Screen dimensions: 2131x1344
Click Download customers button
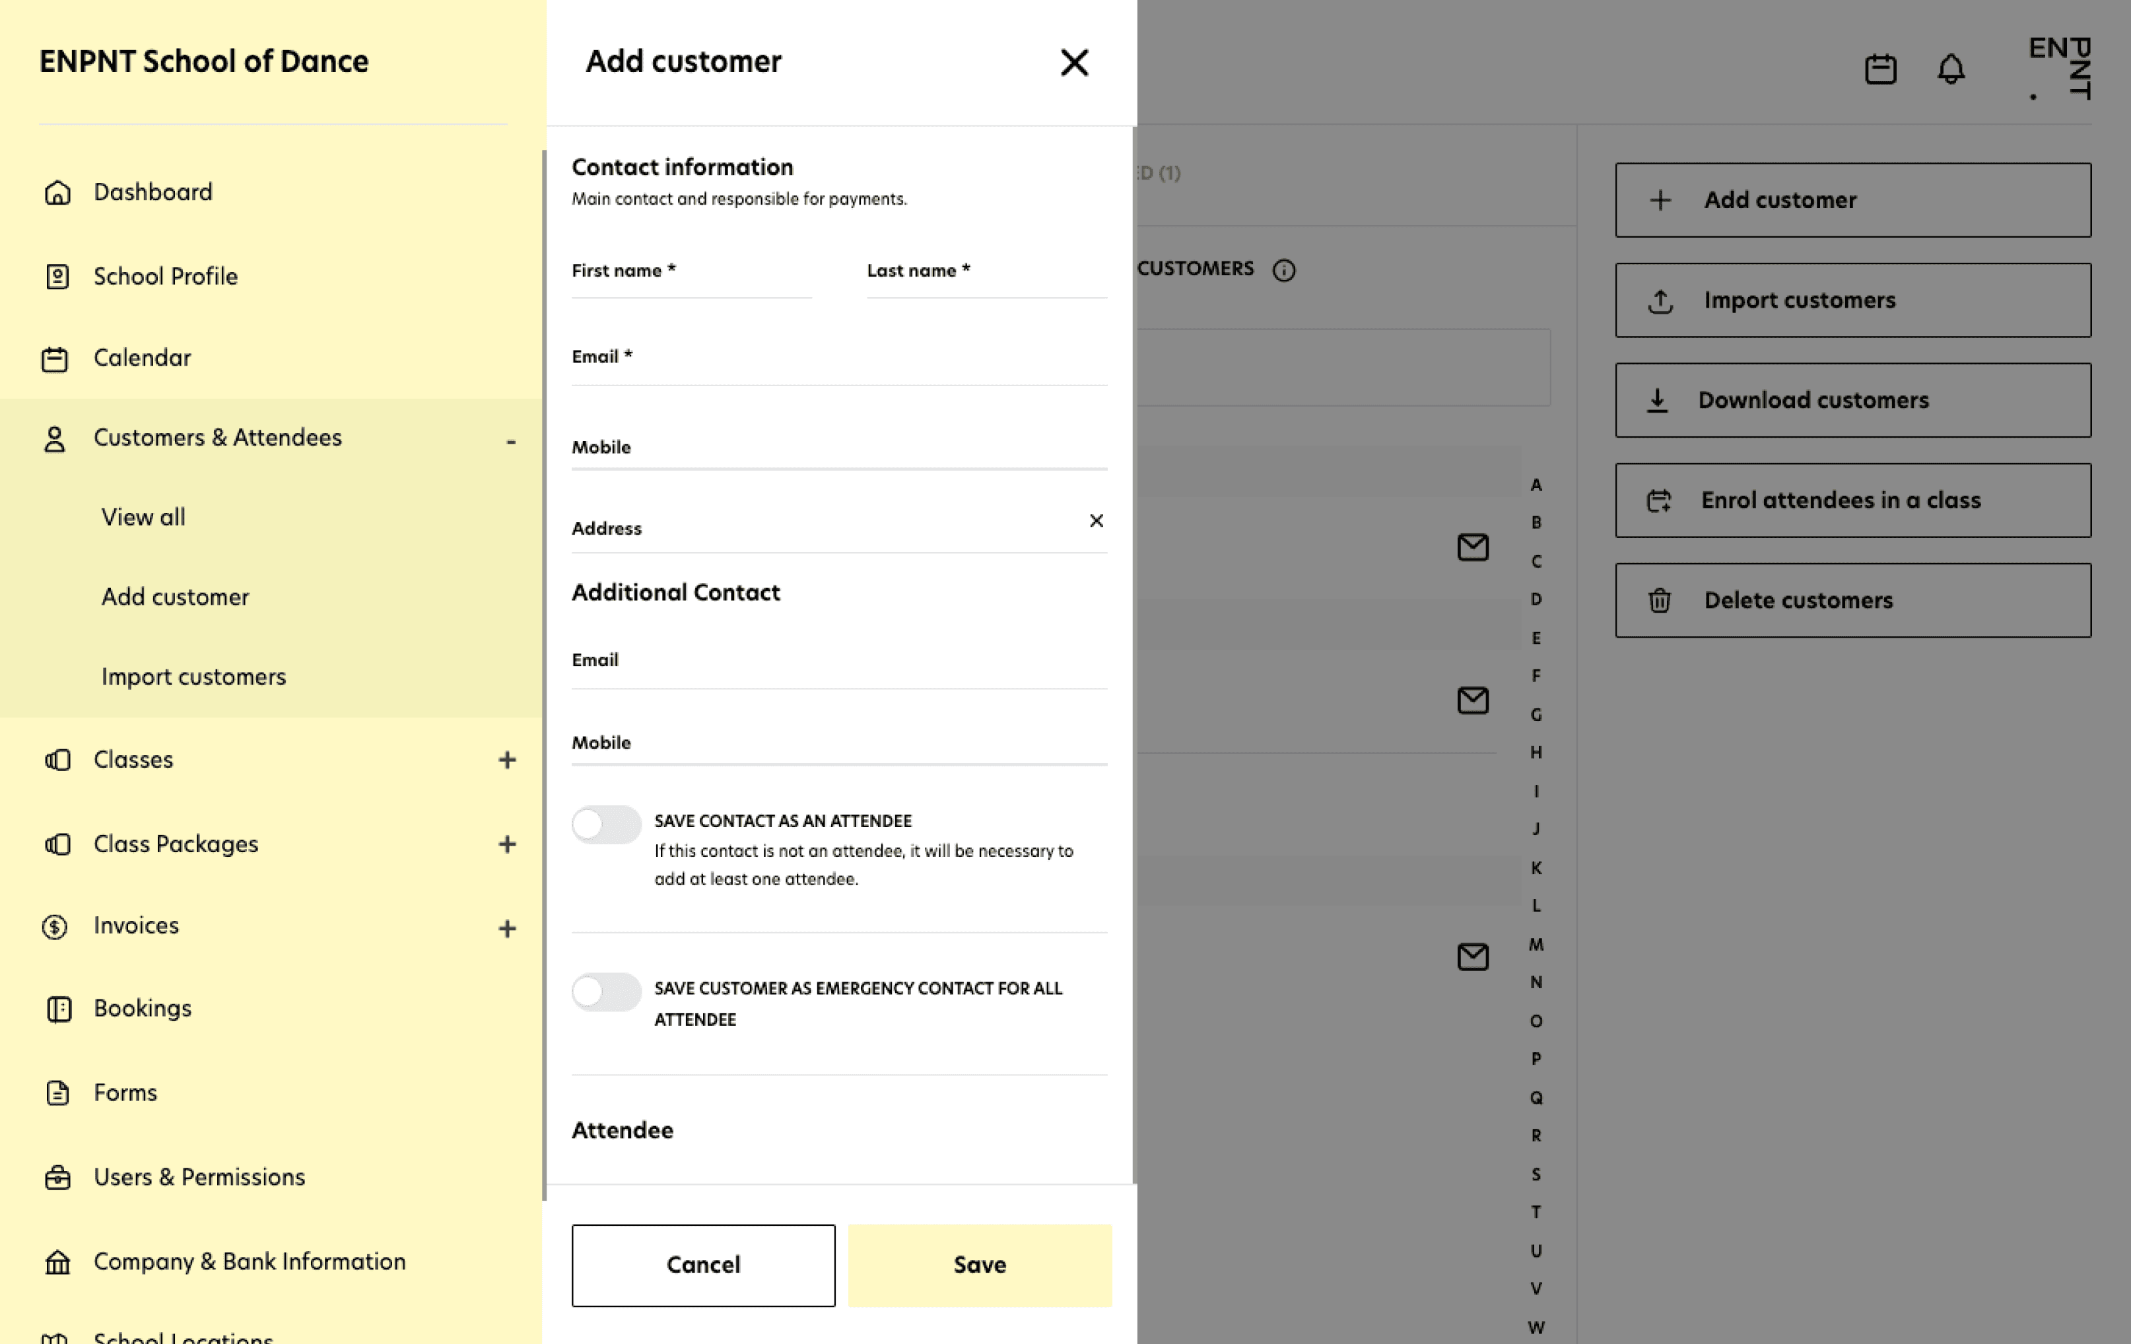1853,401
